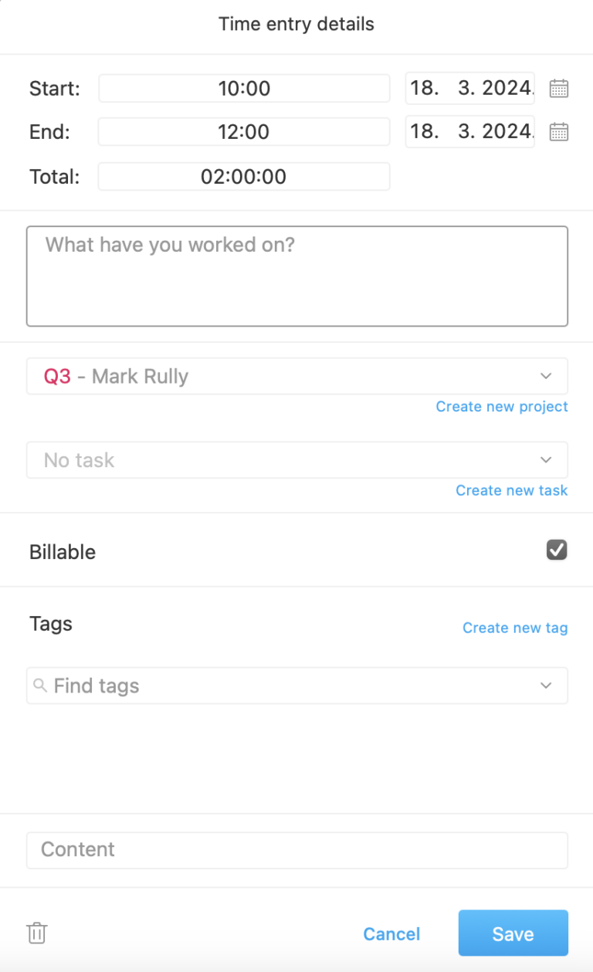Click the Total duration field

point(244,177)
